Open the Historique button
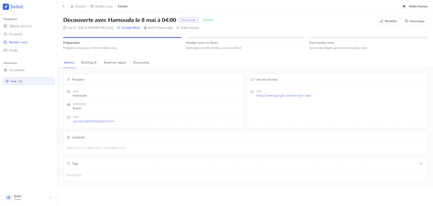This screenshot has height=206, width=433. click(415, 21)
